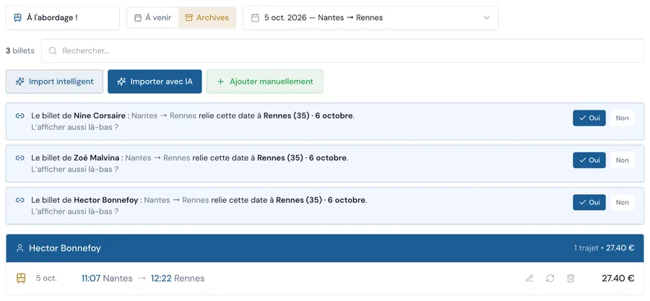Open the À l'abordage ! trip selector

tap(63, 18)
